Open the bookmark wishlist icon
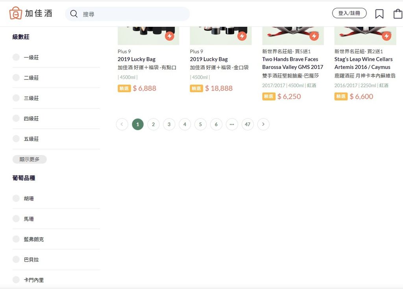Screen dimensions: 403x289 click(x=379, y=14)
